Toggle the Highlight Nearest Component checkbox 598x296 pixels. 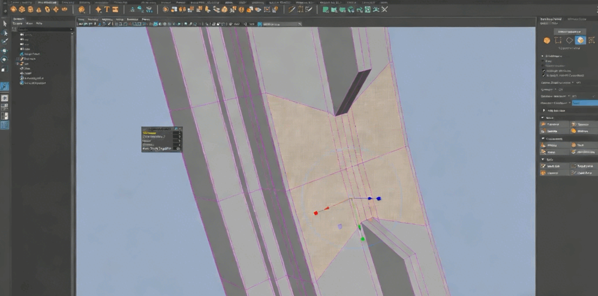coord(543,75)
